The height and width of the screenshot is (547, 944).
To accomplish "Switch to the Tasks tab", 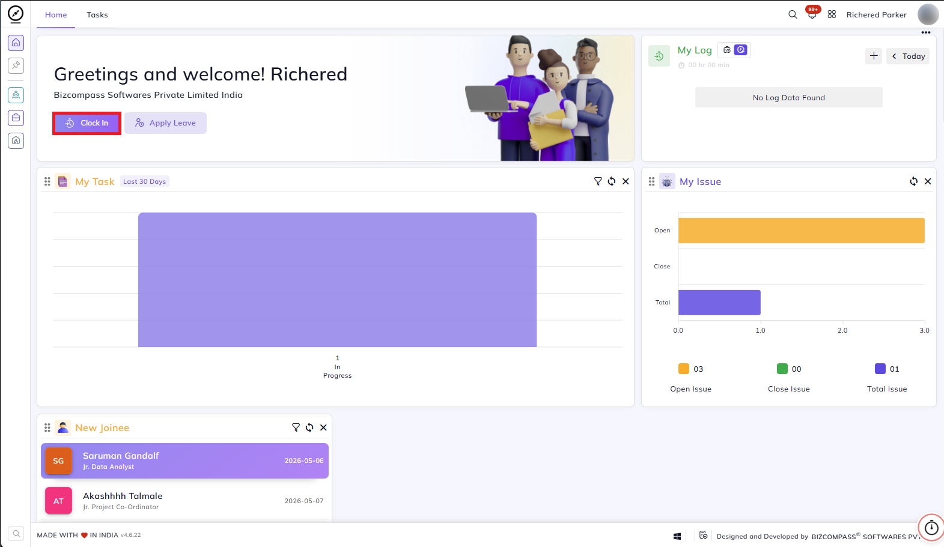I will [x=97, y=15].
